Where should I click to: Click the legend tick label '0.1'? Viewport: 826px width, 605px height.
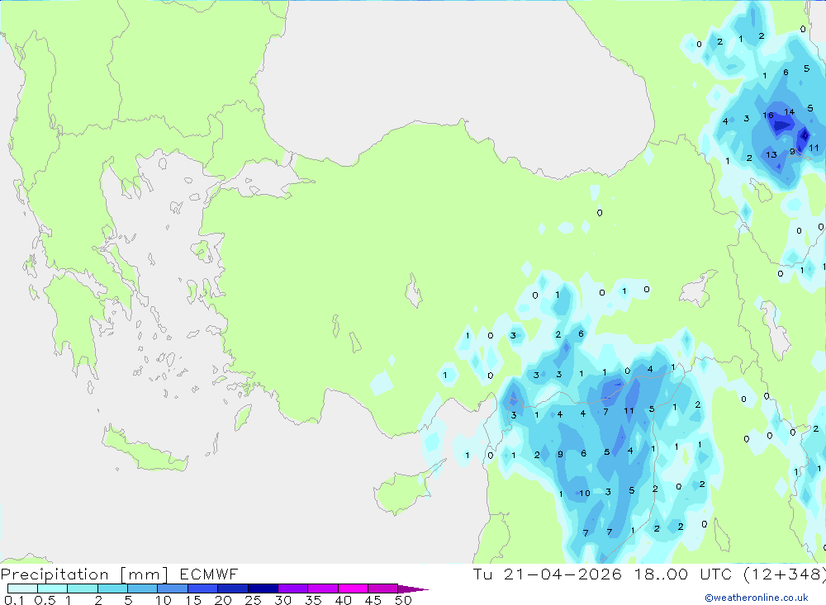point(14,600)
